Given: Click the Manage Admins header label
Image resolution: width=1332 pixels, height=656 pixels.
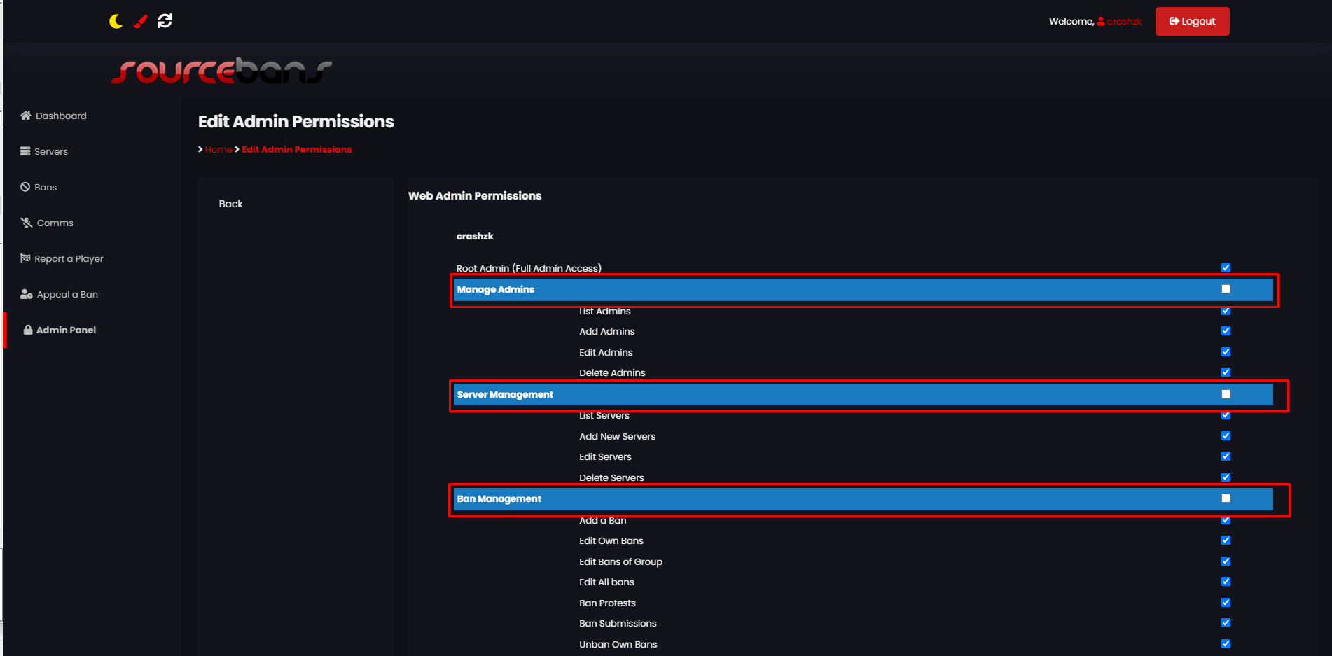Looking at the screenshot, I should point(495,289).
